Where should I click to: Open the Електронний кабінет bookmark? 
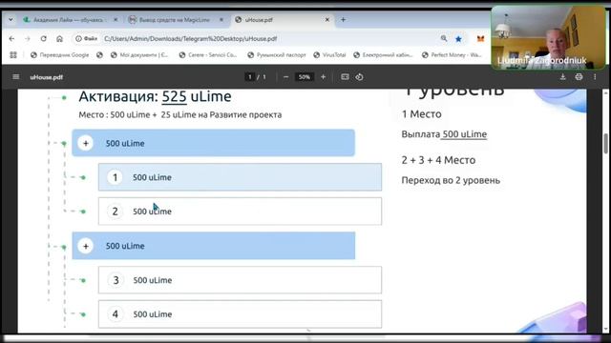[383, 55]
